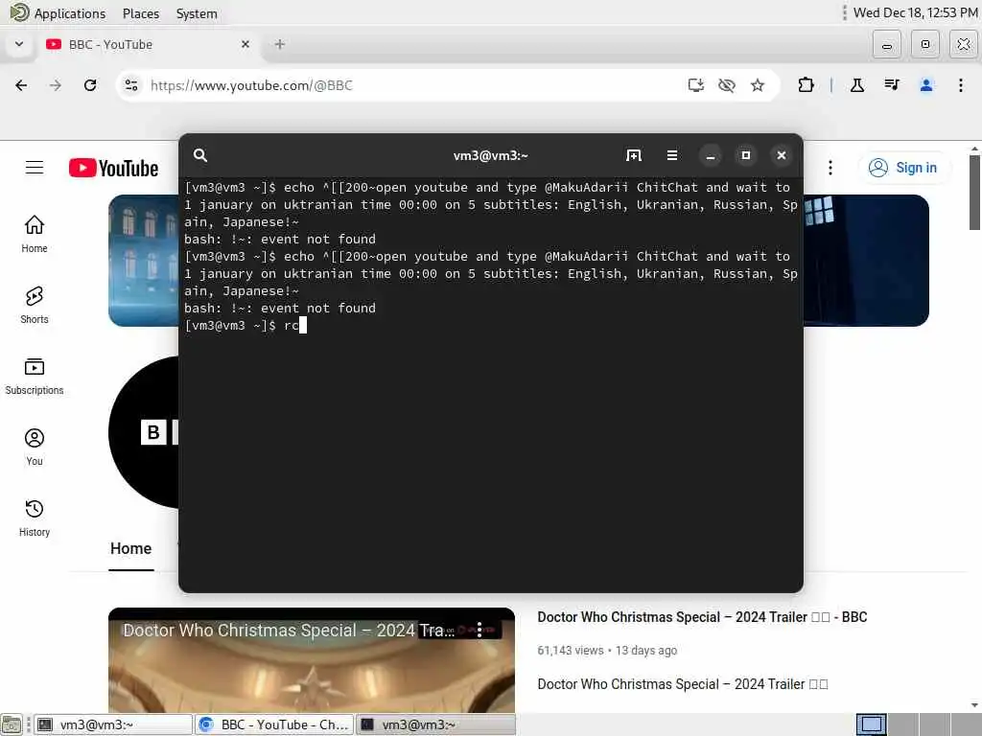This screenshot has height=736, width=982.
Task: Click the Sign in button on YouTube
Action: tap(903, 168)
